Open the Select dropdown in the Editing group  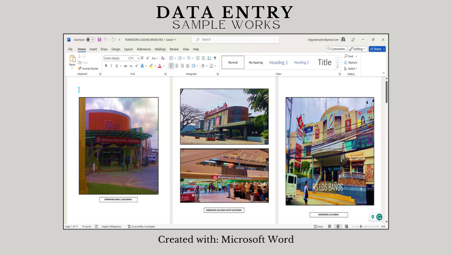351,69
